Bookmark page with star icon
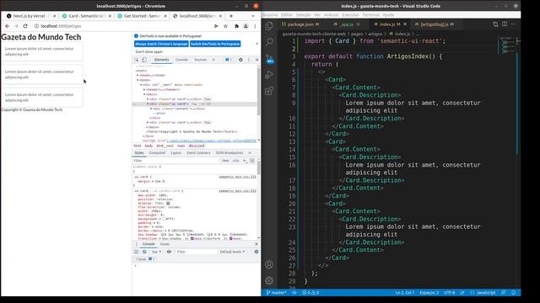This screenshot has width=540, height=303. 225,26
